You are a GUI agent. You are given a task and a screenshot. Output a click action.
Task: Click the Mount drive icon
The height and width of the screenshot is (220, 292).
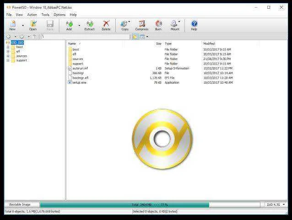pyautogui.click(x=174, y=26)
